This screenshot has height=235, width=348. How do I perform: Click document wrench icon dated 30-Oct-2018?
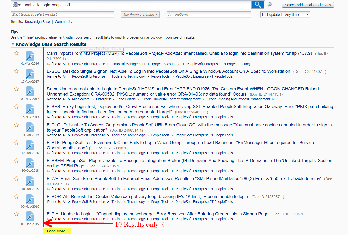point(30,163)
